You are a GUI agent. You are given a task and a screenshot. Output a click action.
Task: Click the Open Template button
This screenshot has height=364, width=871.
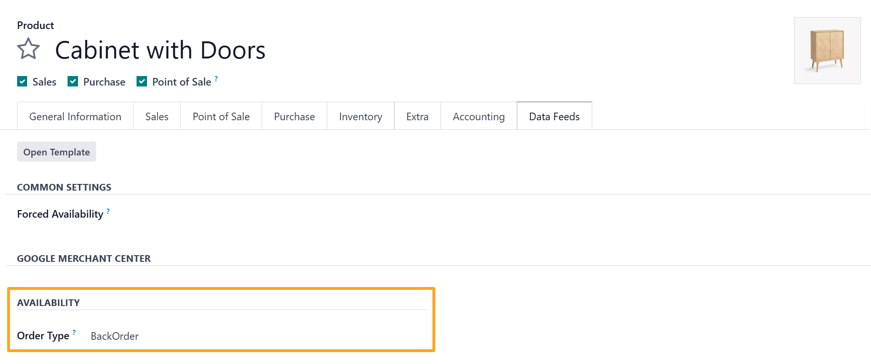click(x=56, y=152)
